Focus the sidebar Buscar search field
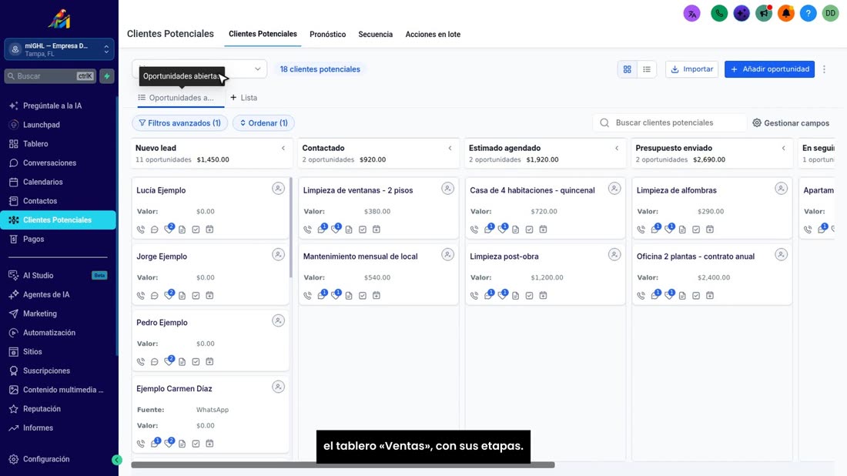Viewport: 847px width, 476px height. (x=50, y=76)
